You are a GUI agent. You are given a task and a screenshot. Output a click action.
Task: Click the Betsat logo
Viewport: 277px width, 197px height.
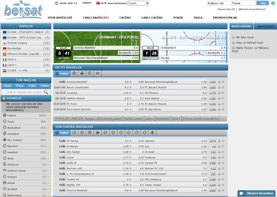click(23, 10)
